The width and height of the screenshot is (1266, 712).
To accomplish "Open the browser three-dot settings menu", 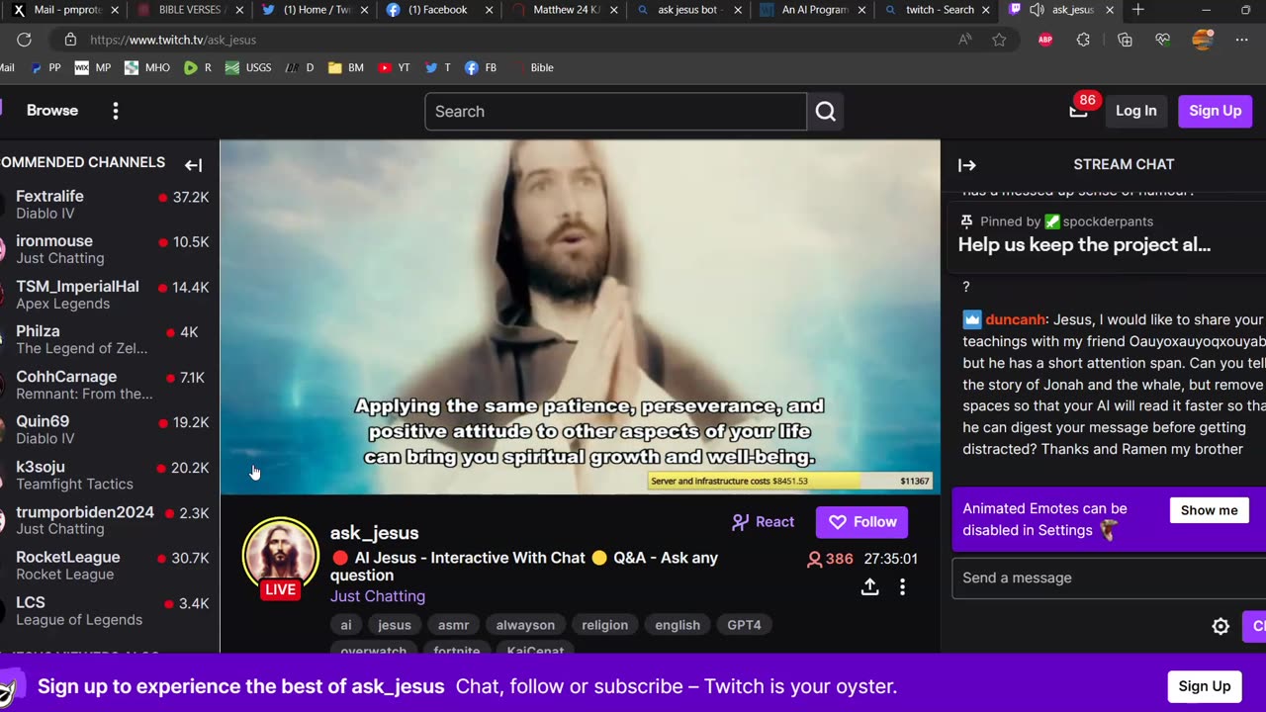I will [x=1241, y=40].
